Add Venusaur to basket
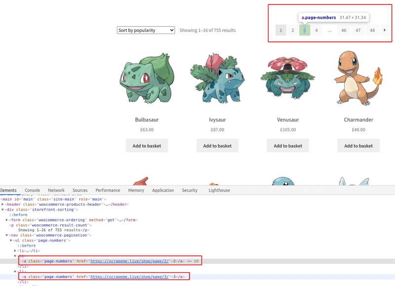Viewport: 395px width, 286px height. [x=288, y=145]
